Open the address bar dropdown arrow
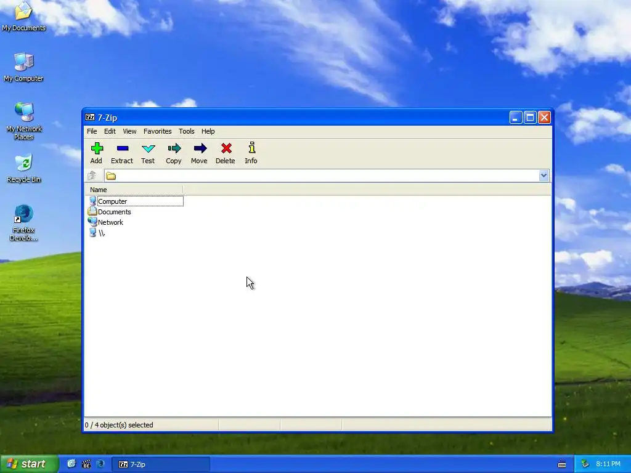 [543, 176]
